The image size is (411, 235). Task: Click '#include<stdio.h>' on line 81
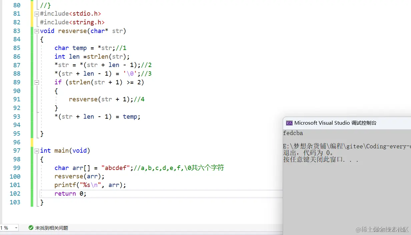coord(70,14)
